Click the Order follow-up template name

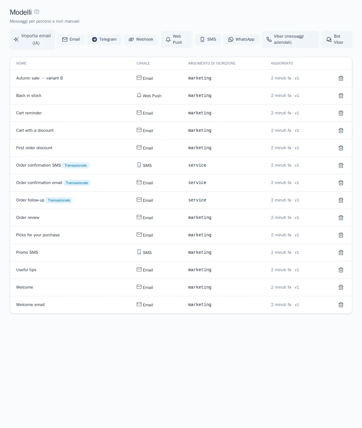pos(30,200)
